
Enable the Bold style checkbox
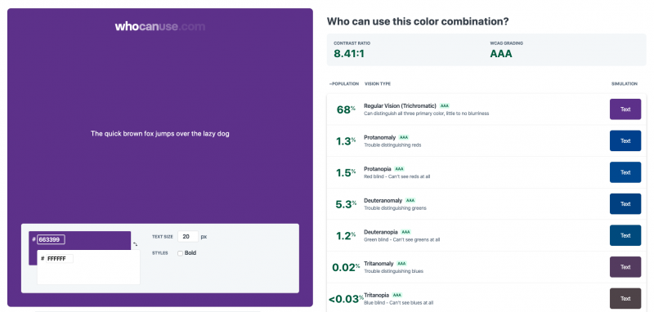(180, 253)
